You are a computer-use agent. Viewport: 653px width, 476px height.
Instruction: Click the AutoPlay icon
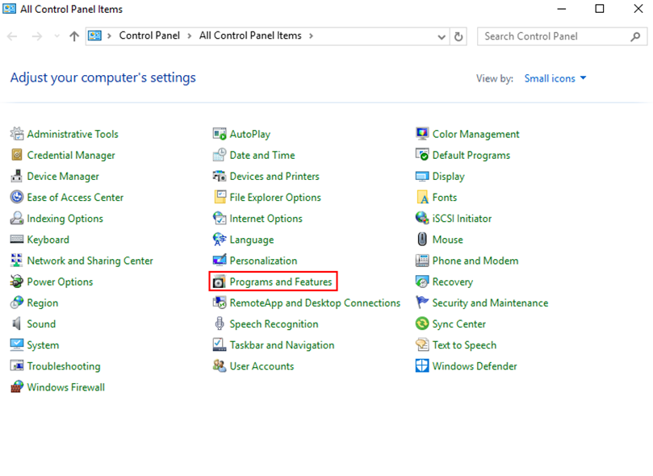coord(220,134)
